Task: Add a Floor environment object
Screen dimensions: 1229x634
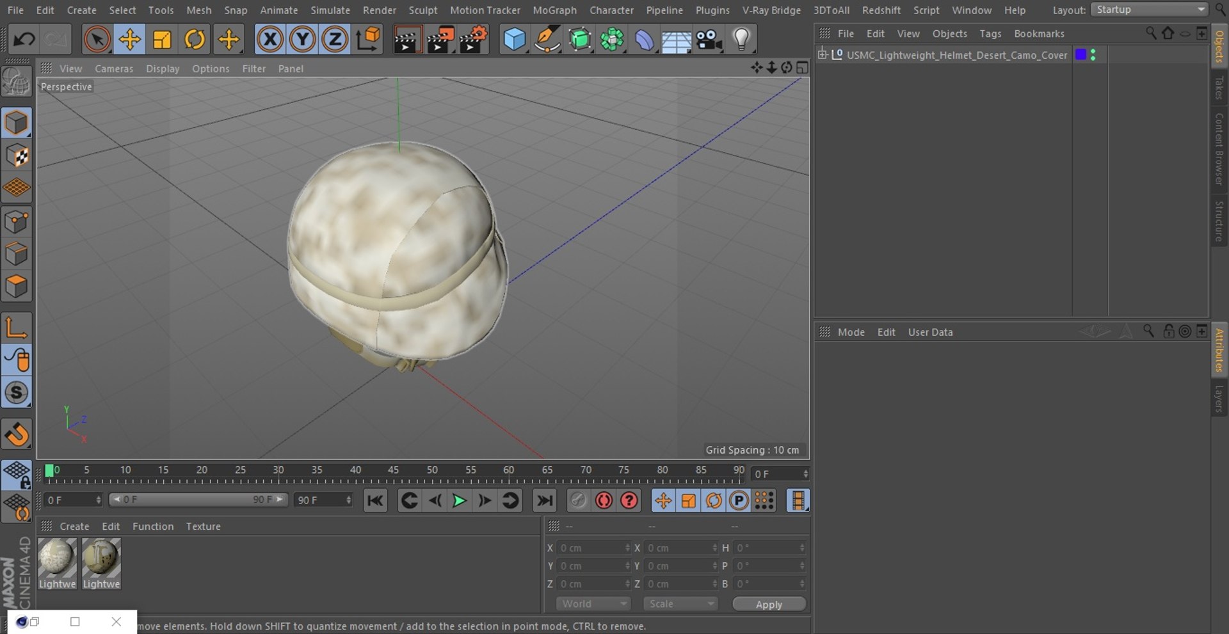Action: coord(676,40)
